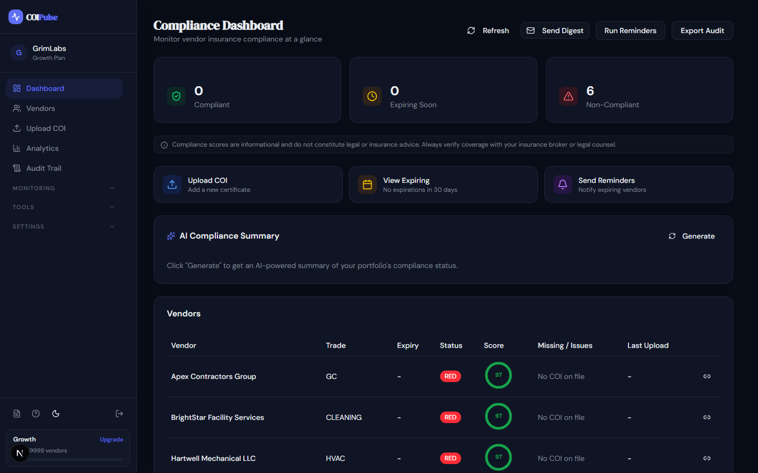Image resolution: width=758 pixels, height=473 pixels.
Task: Open Hartwell Mechanical LLC vendor
Action: tap(213, 458)
